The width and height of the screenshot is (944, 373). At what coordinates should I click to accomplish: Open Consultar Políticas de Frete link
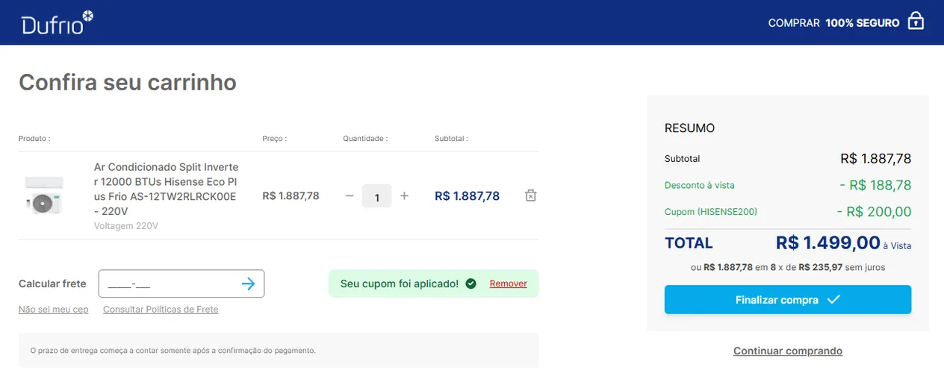161,310
